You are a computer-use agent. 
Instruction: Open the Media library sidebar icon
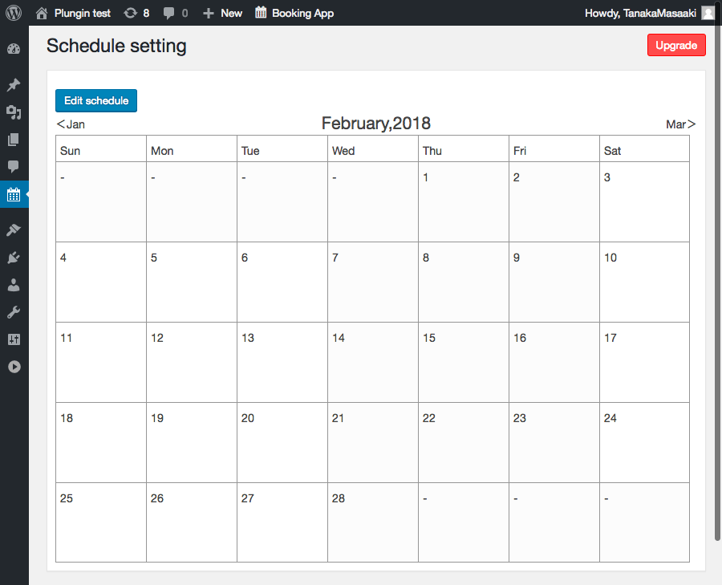point(14,112)
